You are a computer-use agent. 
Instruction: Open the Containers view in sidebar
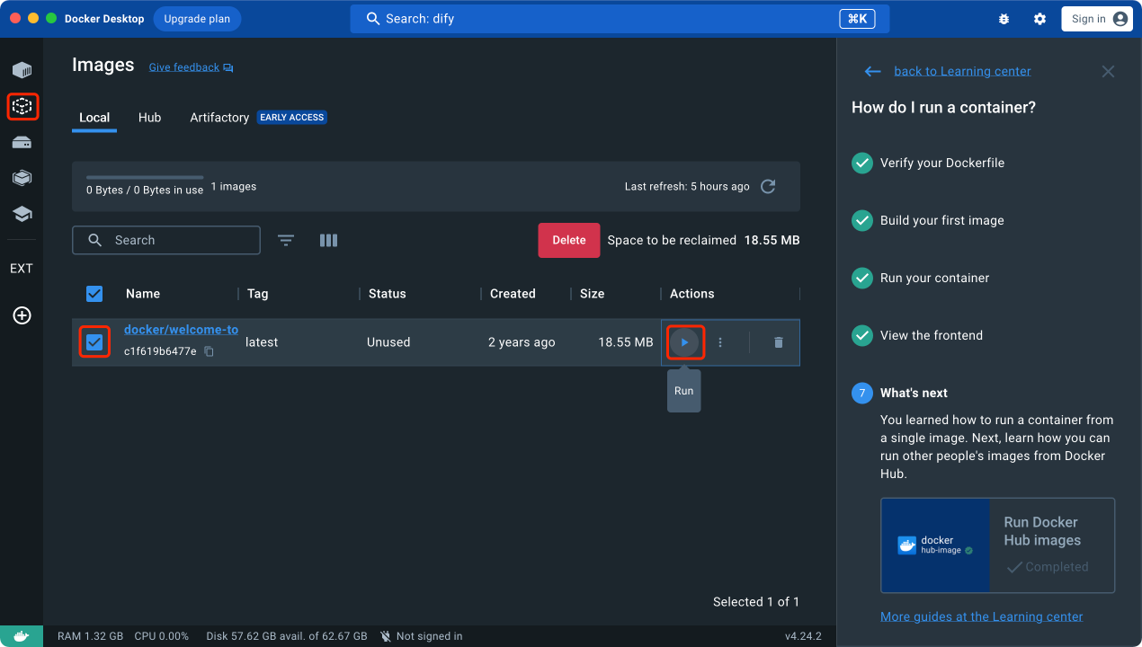[x=22, y=70]
